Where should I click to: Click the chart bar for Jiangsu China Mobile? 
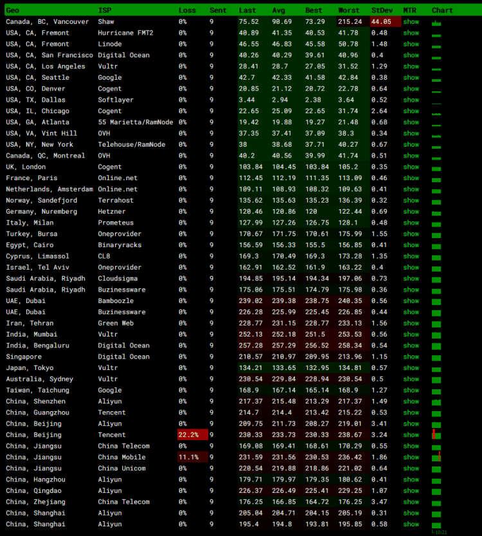[x=436, y=457]
